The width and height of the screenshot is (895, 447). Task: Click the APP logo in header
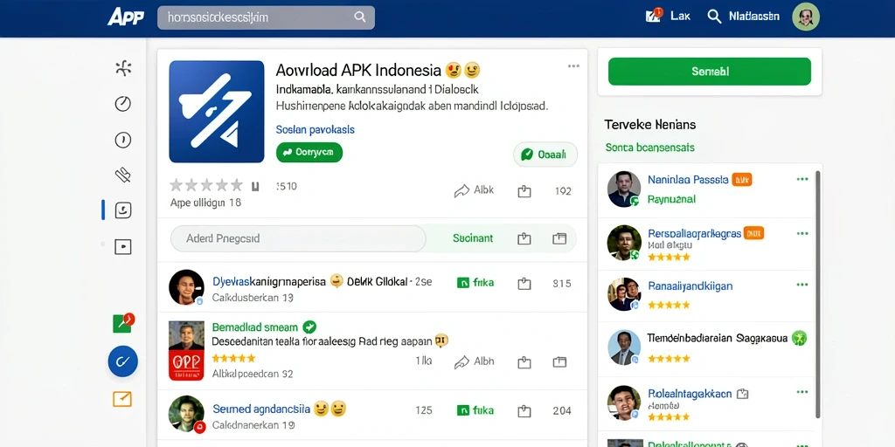126,17
